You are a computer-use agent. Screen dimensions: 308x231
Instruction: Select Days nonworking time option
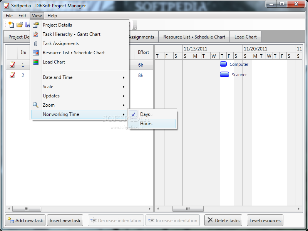point(152,114)
